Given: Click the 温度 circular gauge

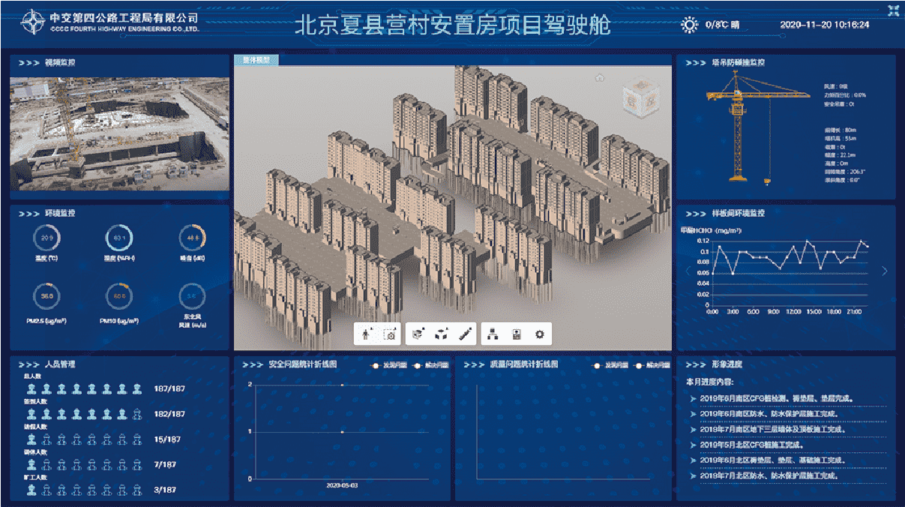Looking at the screenshot, I should (48, 238).
